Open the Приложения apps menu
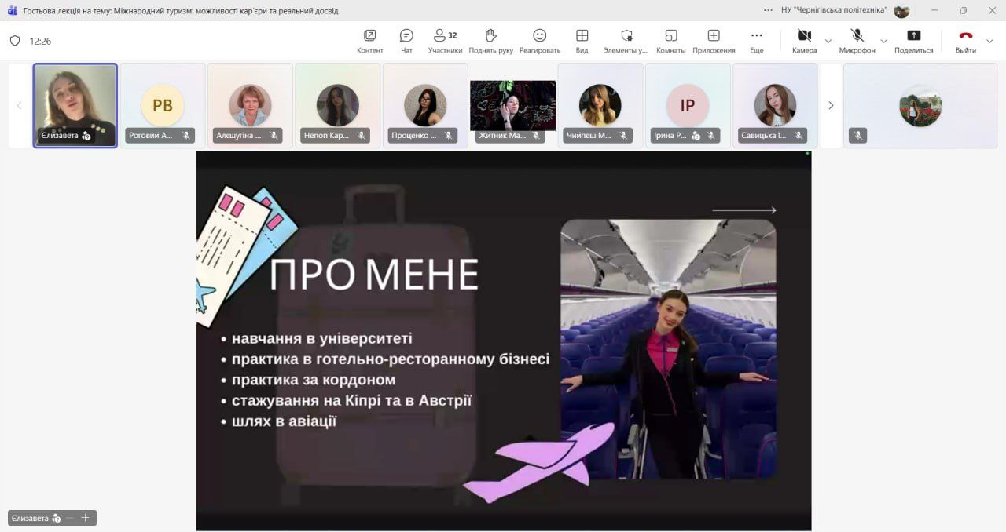 pyautogui.click(x=714, y=40)
